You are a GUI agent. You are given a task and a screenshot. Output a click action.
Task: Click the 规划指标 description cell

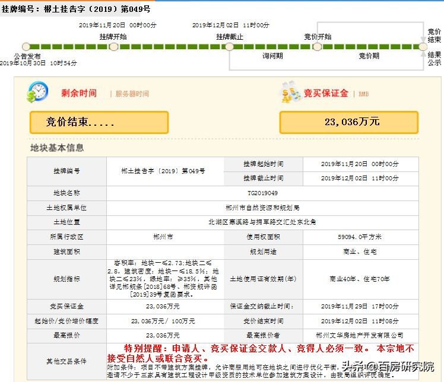165,279
